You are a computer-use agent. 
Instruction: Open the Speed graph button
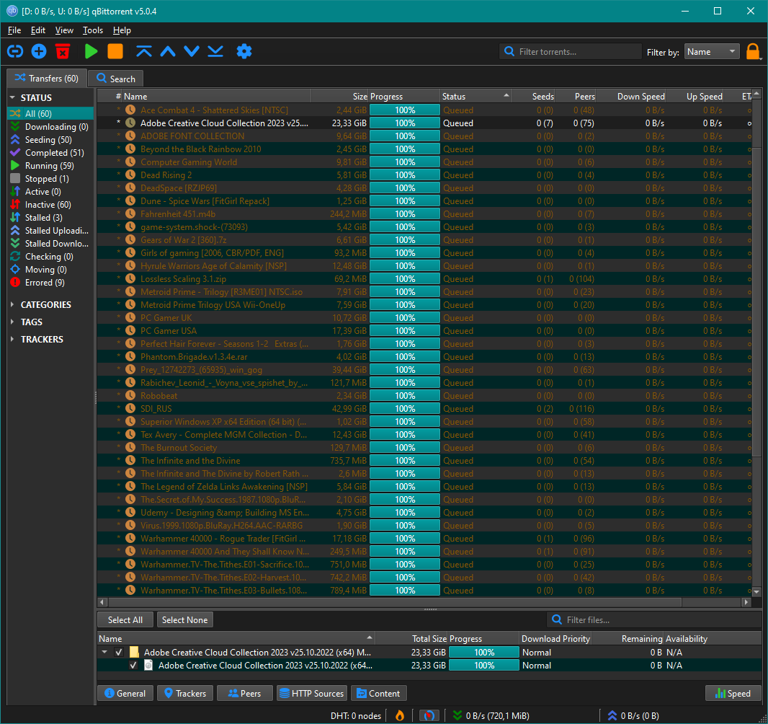[733, 694]
